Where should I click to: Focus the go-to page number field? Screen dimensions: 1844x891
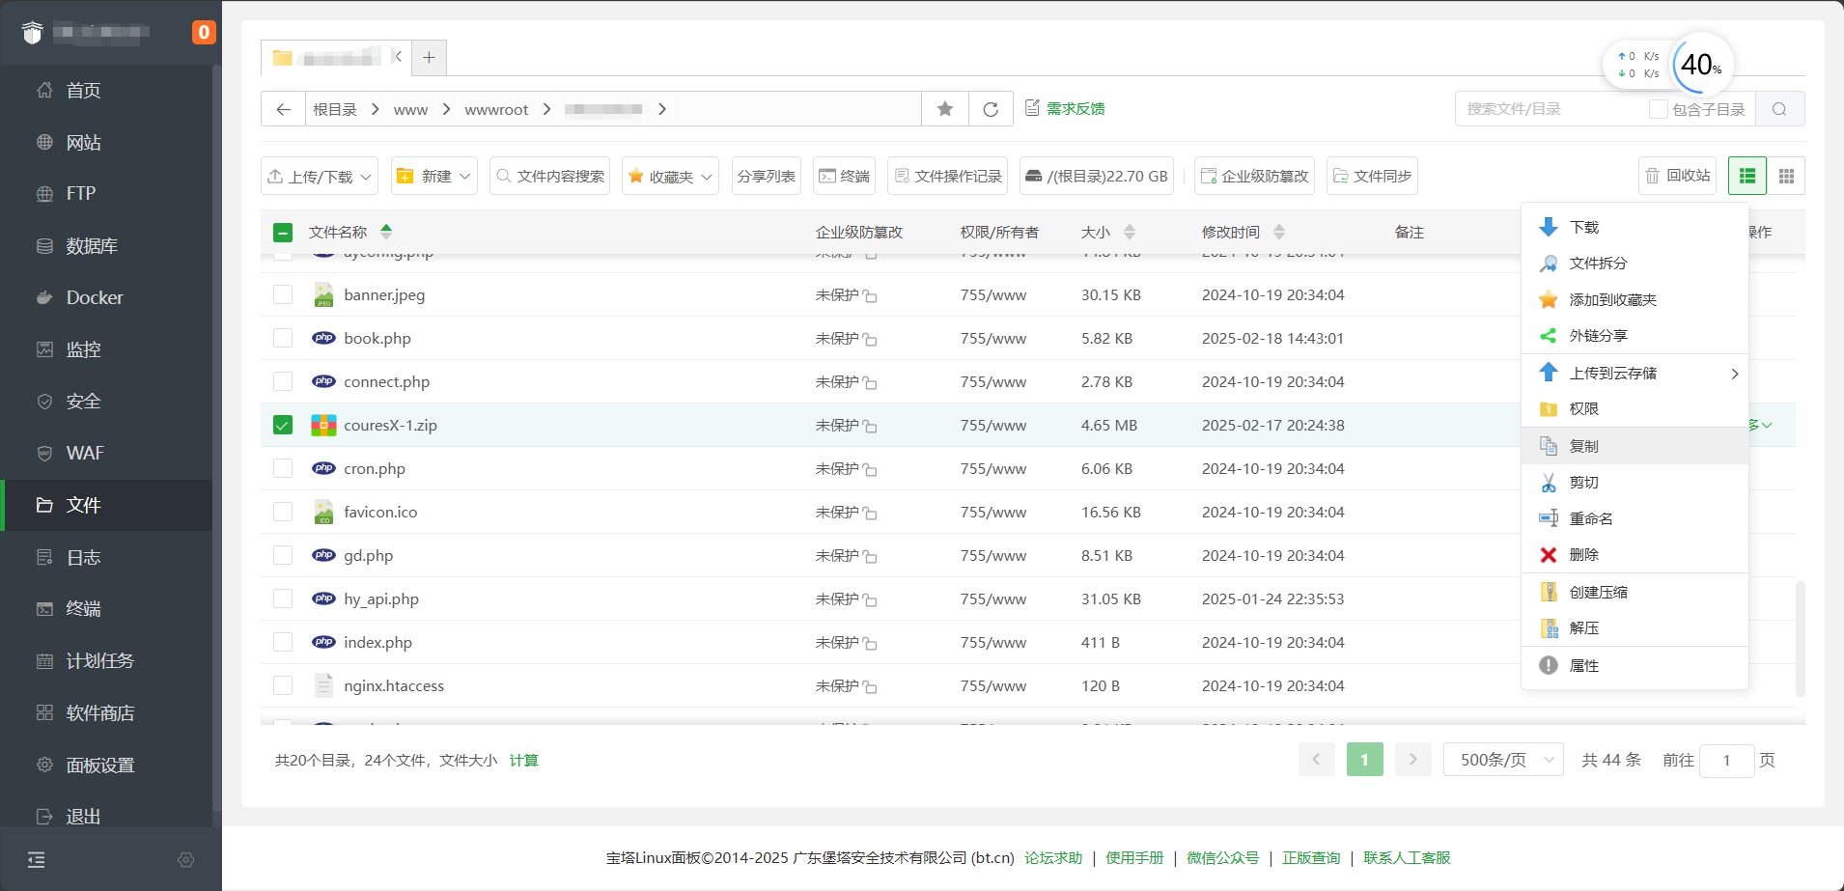1726,760
